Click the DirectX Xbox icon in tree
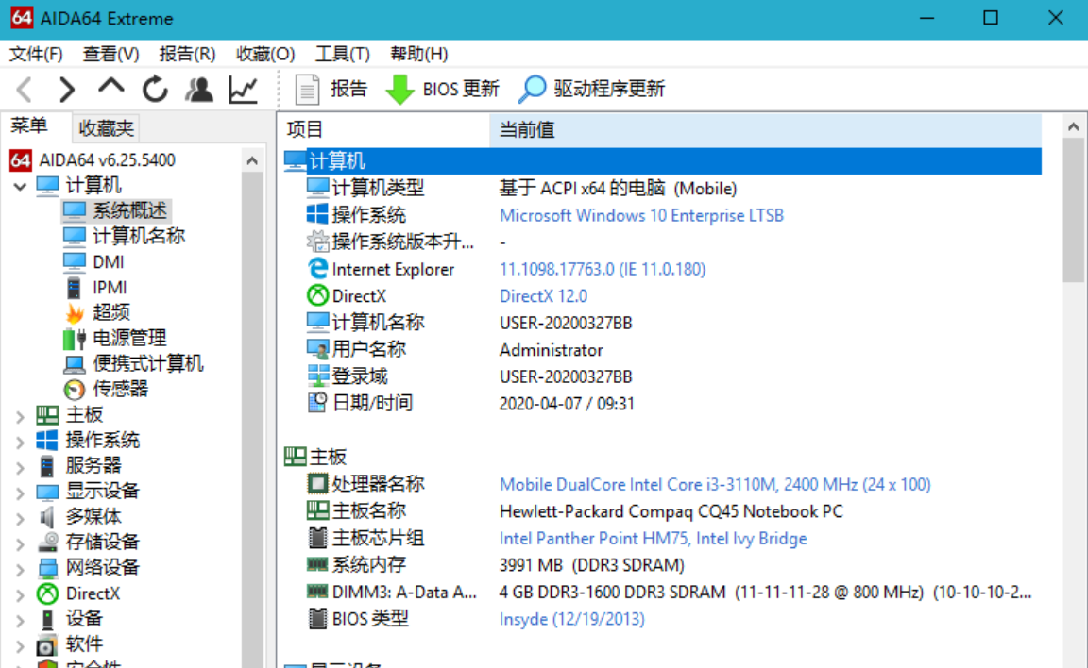Image resolution: width=1088 pixels, height=668 pixels. 47,593
